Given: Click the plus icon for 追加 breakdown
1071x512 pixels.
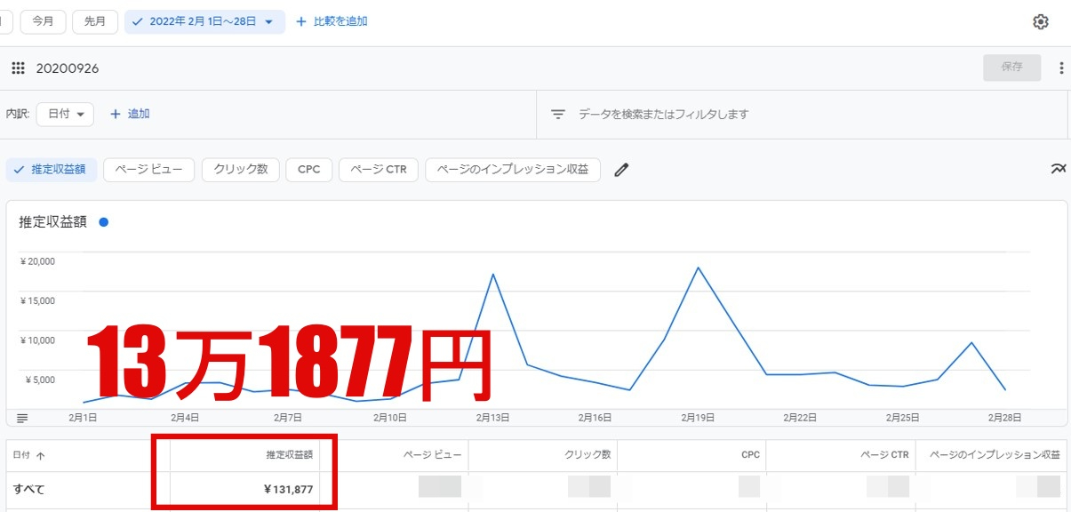Looking at the screenshot, I should tap(115, 114).
